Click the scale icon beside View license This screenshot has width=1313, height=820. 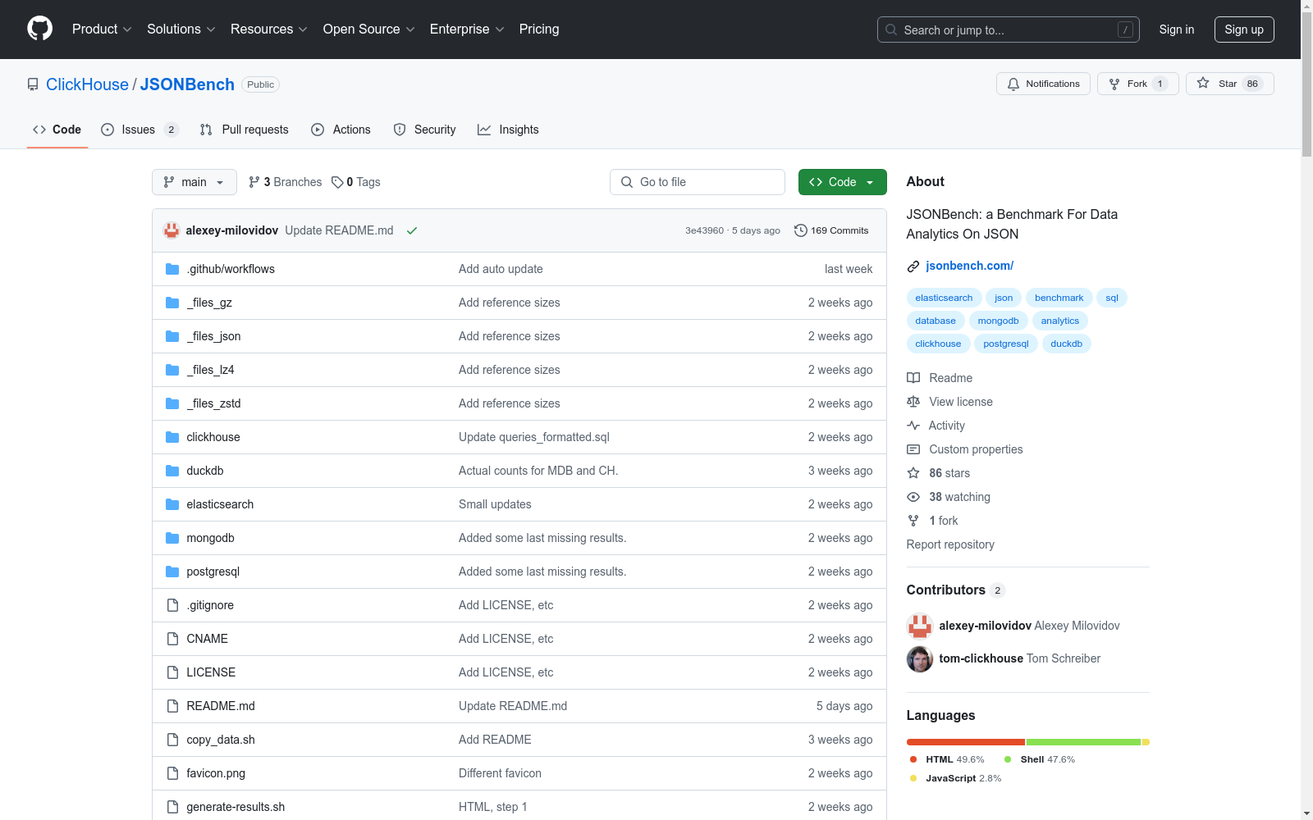(913, 402)
